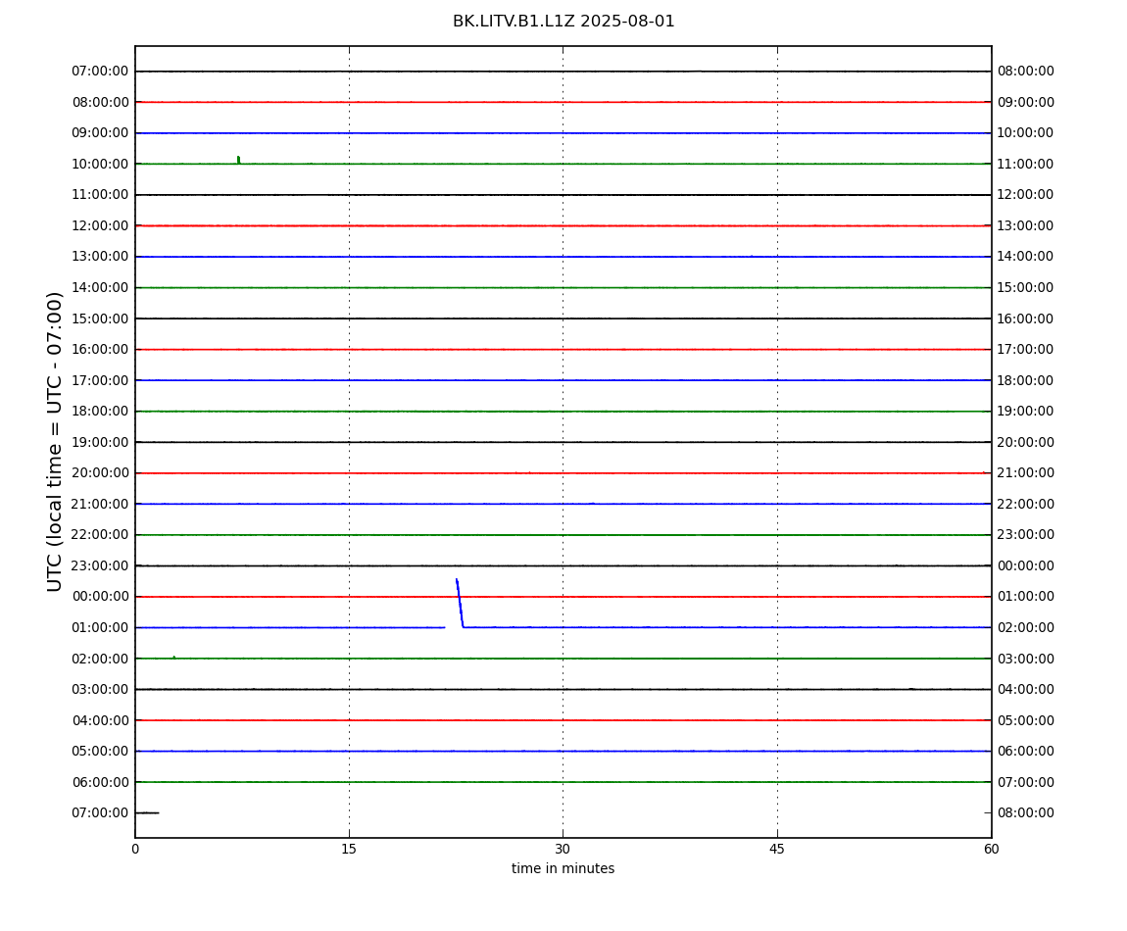Click the right-axis end time label 20:00:00
Viewport: 1127px width, 931px height.
(1026, 442)
